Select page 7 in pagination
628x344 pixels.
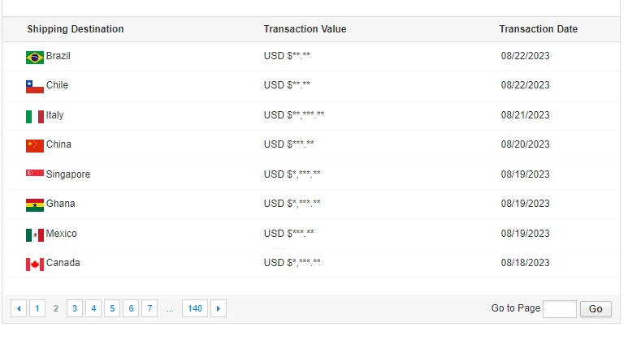tap(149, 308)
